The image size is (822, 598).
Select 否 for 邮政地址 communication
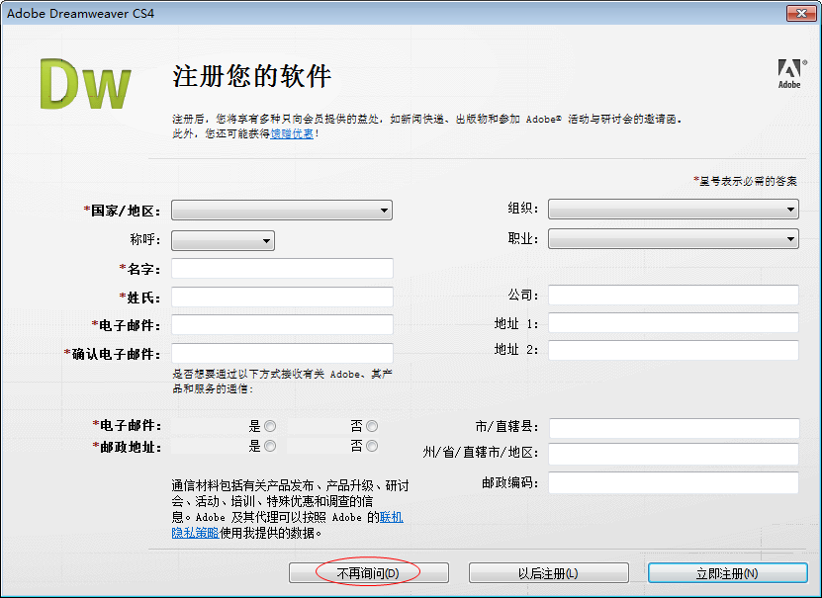(372, 446)
